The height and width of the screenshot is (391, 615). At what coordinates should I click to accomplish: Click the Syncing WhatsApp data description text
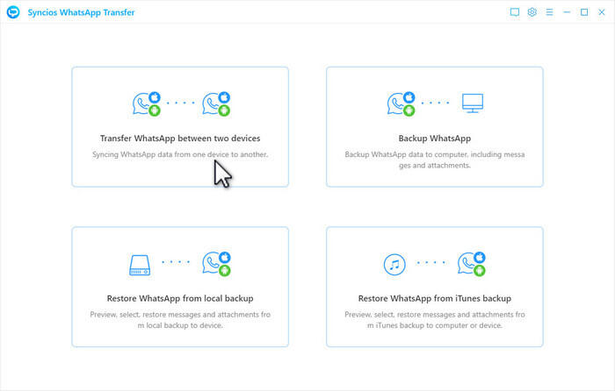tap(180, 154)
